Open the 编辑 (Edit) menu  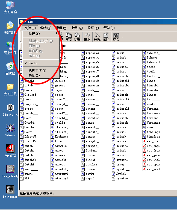[x=45, y=28]
